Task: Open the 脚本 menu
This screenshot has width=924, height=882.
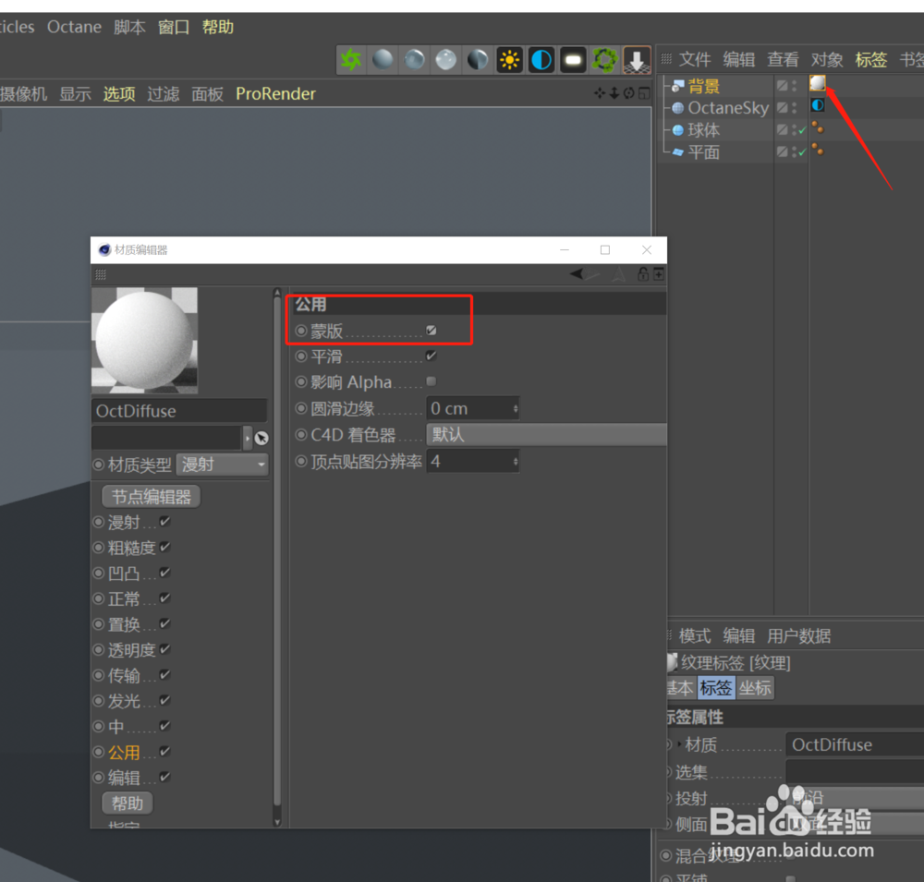Action: pyautogui.click(x=129, y=27)
